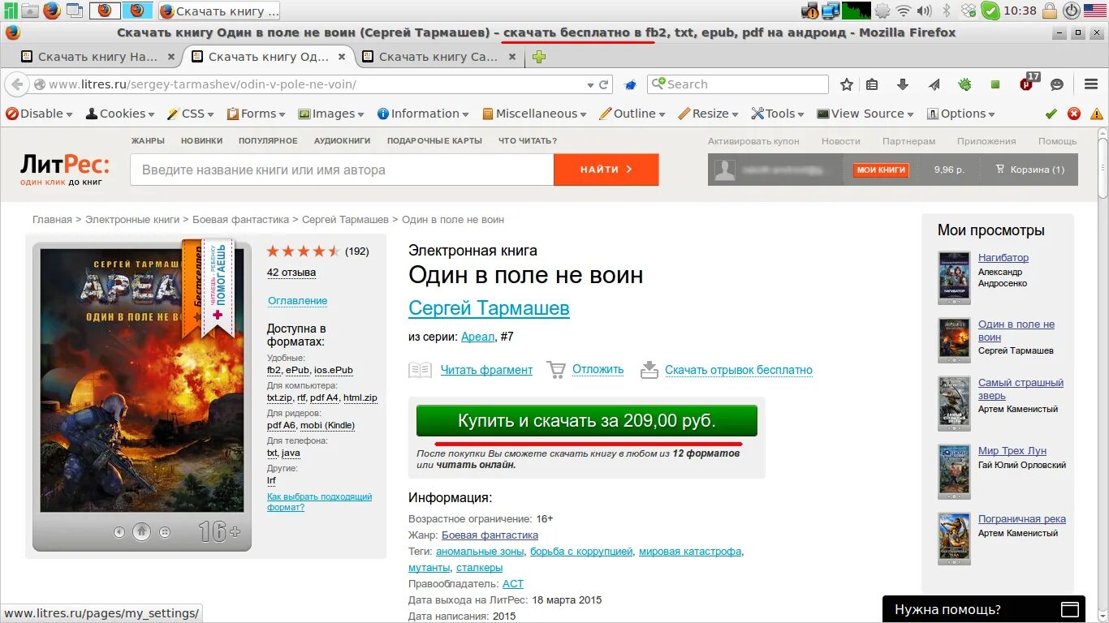Open the Cookies dropdown menu

[120, 114]
